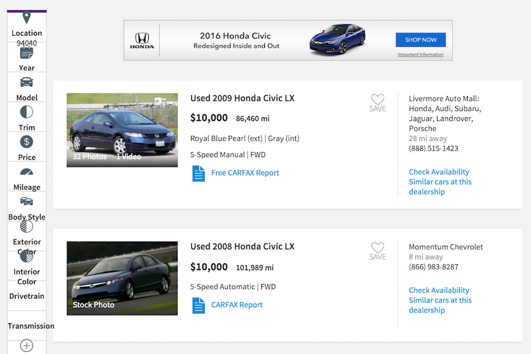Open the Year filter calendar icon
The width and height of the screenshot is (531, 354).
[27, 53]
